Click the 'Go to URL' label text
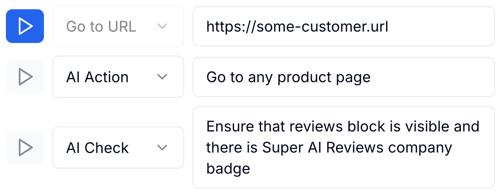501x193 pixels. pyautogui.click(x=101, y=27)
